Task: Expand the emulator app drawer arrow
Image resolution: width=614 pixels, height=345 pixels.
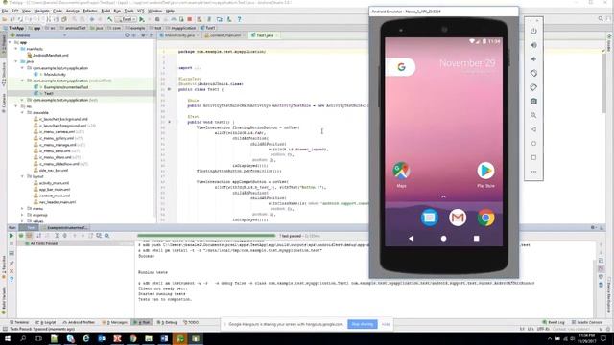Action: (x=443, y=196)
